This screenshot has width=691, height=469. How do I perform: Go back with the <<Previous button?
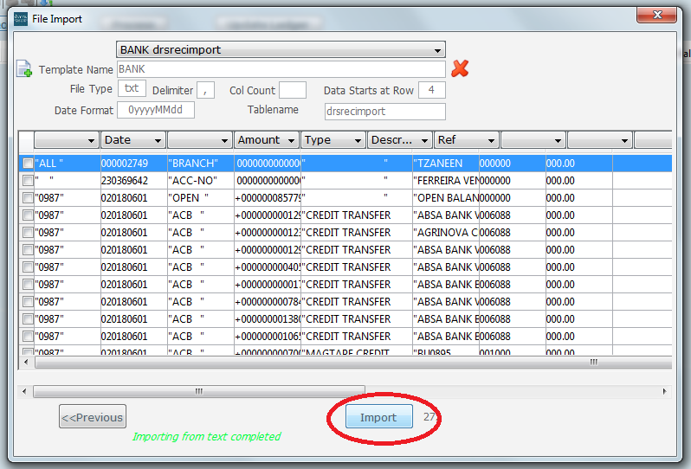point(93,417)
